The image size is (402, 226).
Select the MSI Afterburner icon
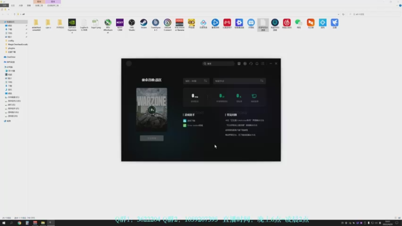pos(108,26)
